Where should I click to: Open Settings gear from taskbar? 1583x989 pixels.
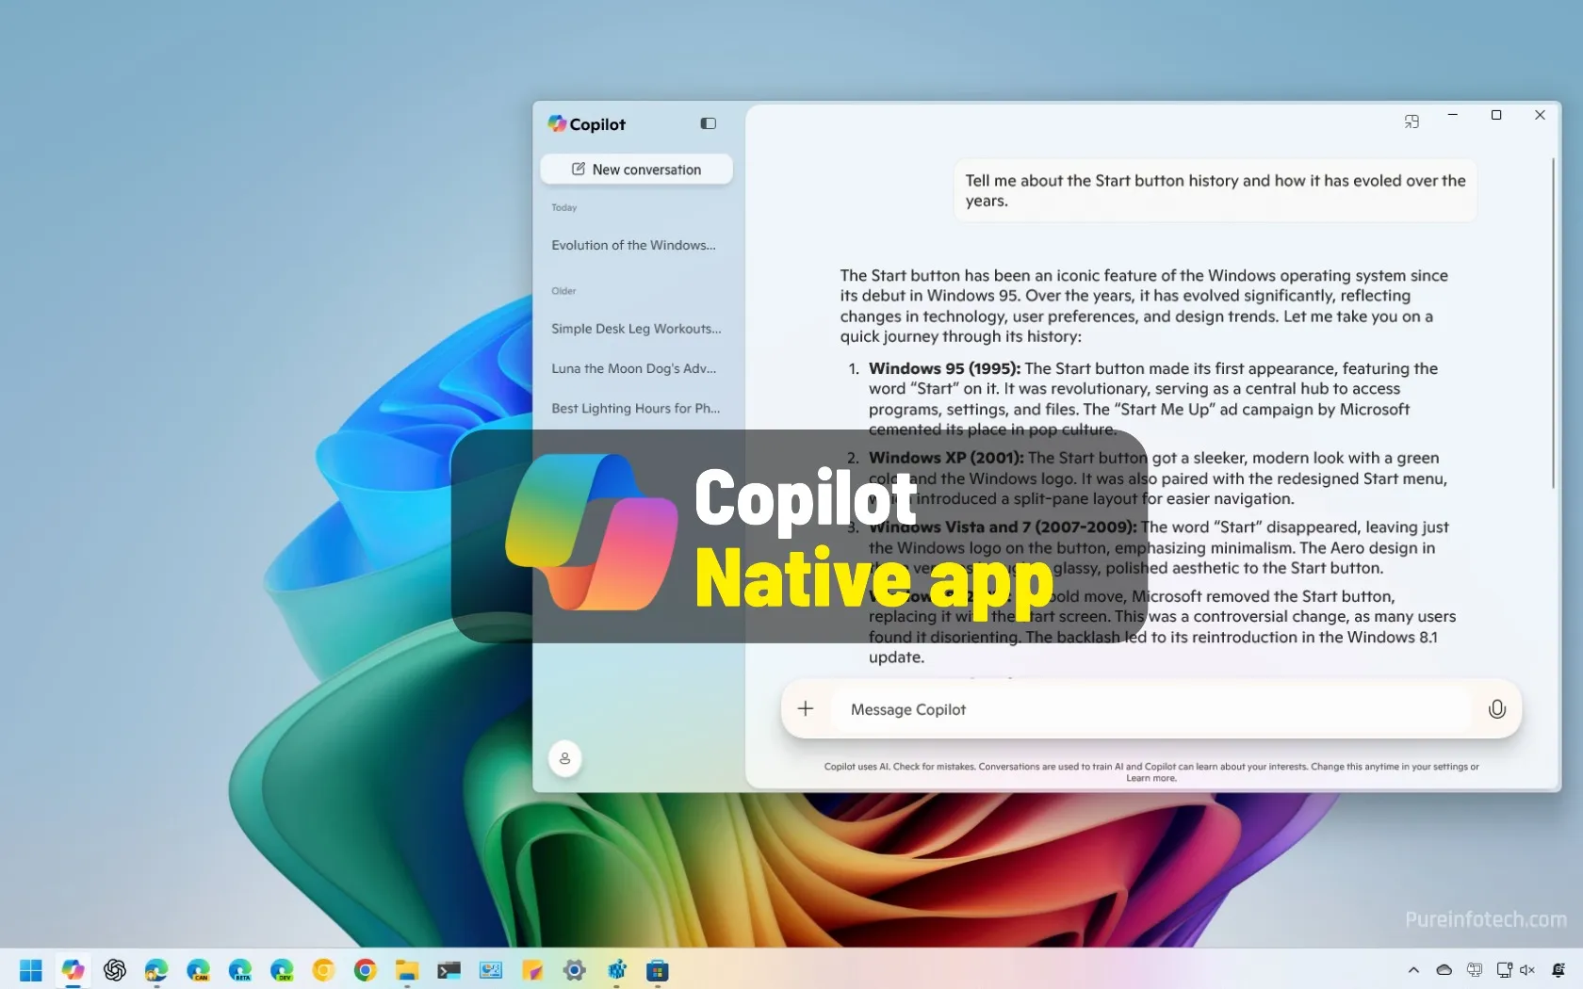pos(574,970)
